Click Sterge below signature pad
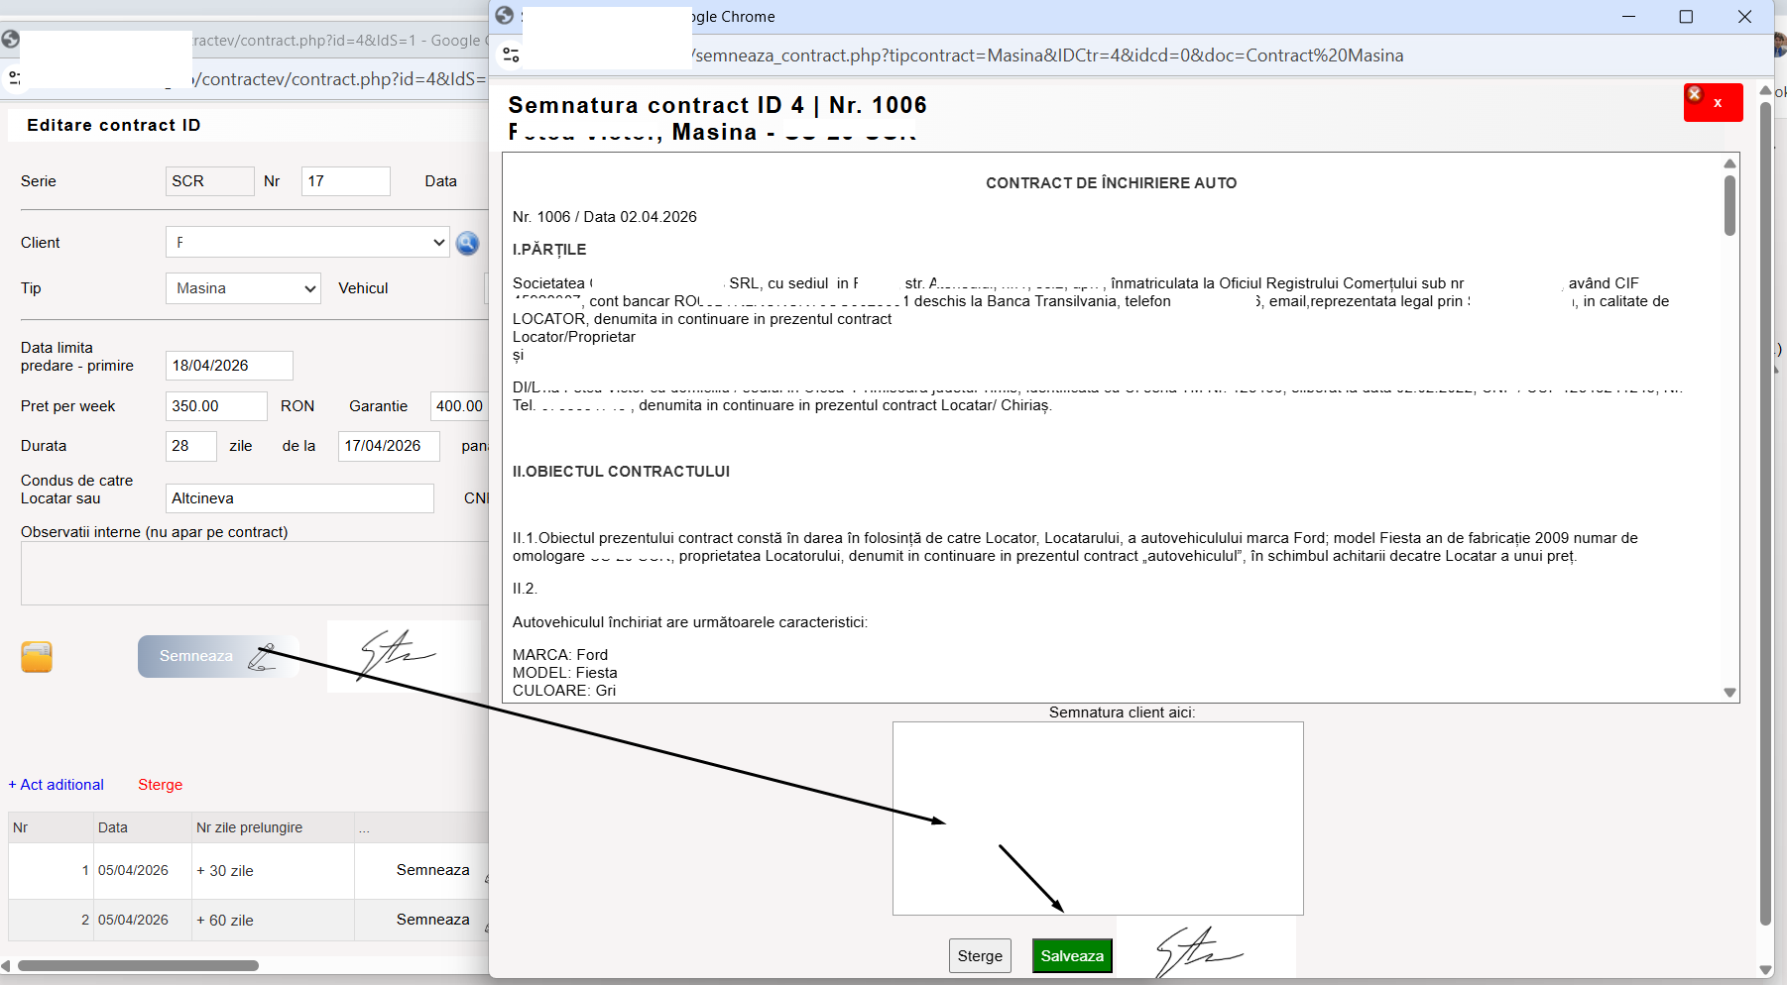 pos(980,956)
